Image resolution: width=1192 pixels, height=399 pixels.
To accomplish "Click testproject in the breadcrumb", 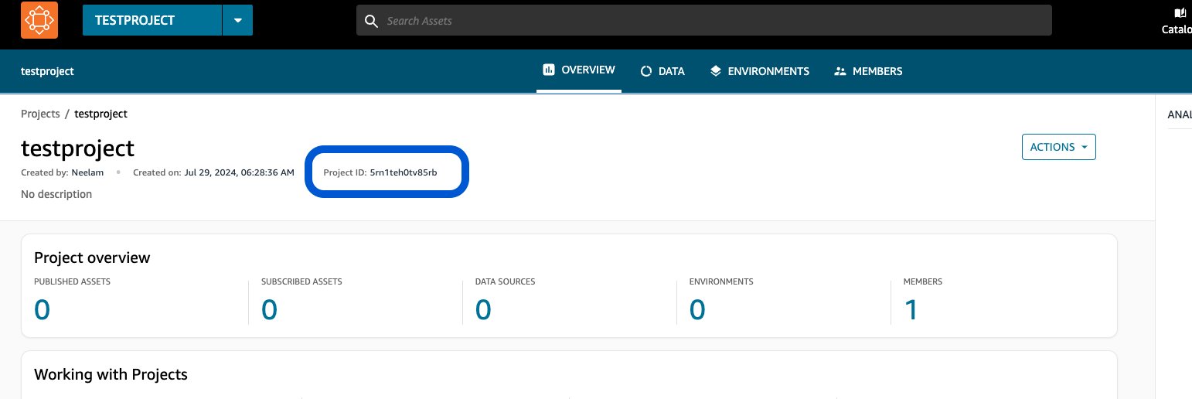I will pyautogui.click(x=101, y=114).
